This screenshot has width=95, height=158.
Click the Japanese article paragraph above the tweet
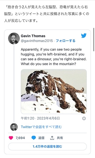point(47,14)
